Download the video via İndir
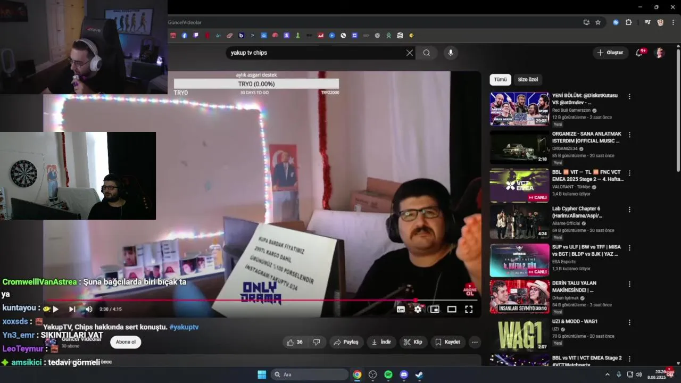The height and width of the screenshot is (383, 681). point(381,342)
